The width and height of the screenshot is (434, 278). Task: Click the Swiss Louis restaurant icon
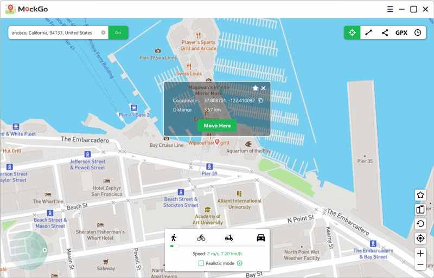[189, 67]
